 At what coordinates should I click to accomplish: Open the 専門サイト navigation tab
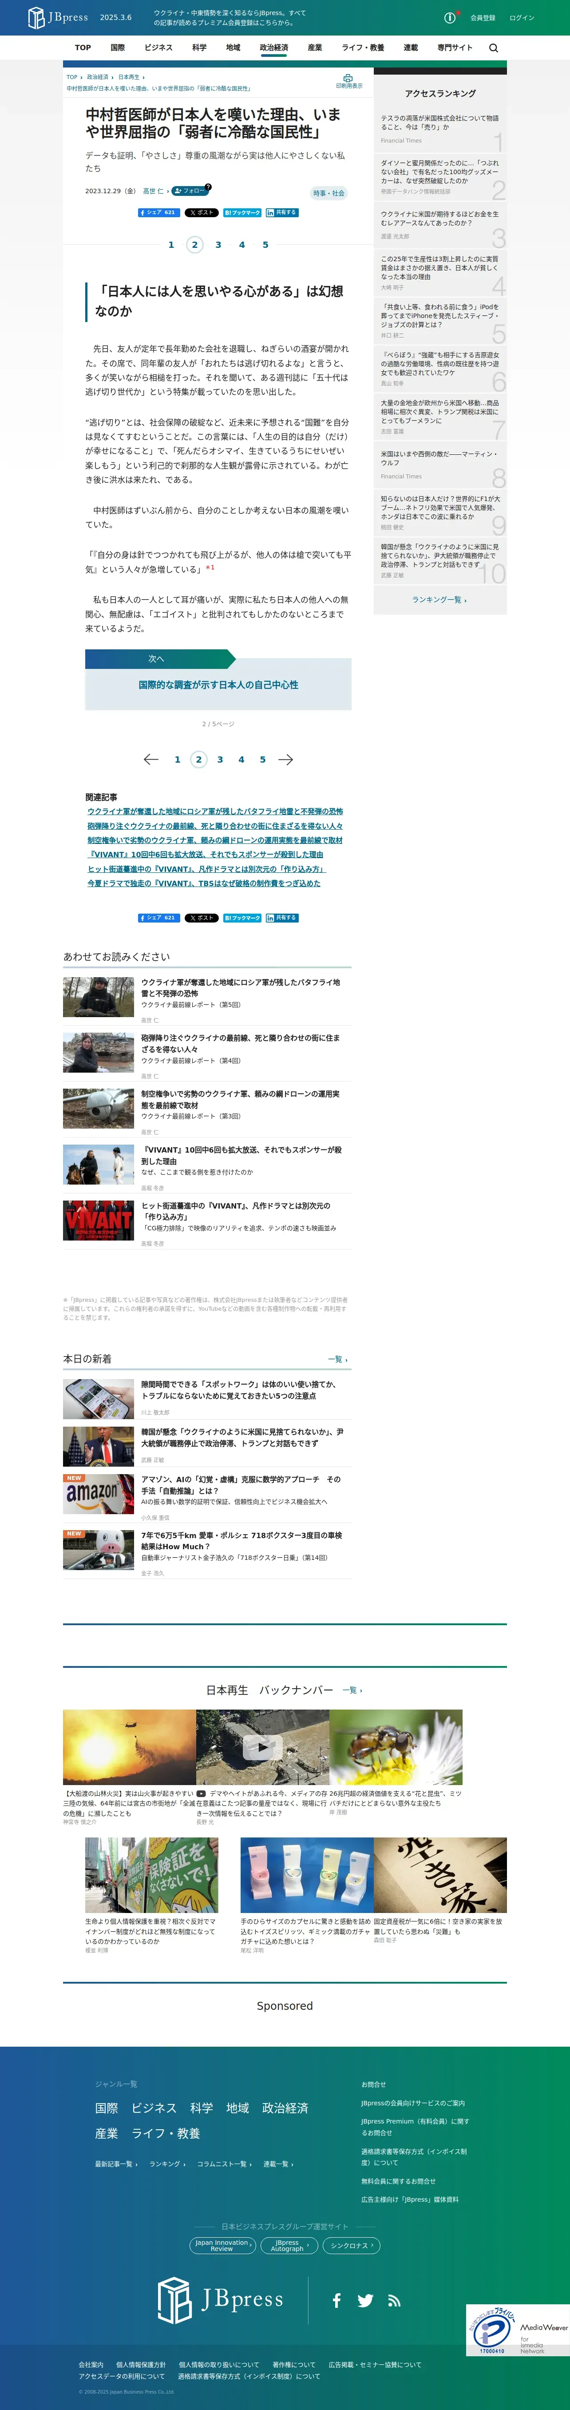coord(455,48)
